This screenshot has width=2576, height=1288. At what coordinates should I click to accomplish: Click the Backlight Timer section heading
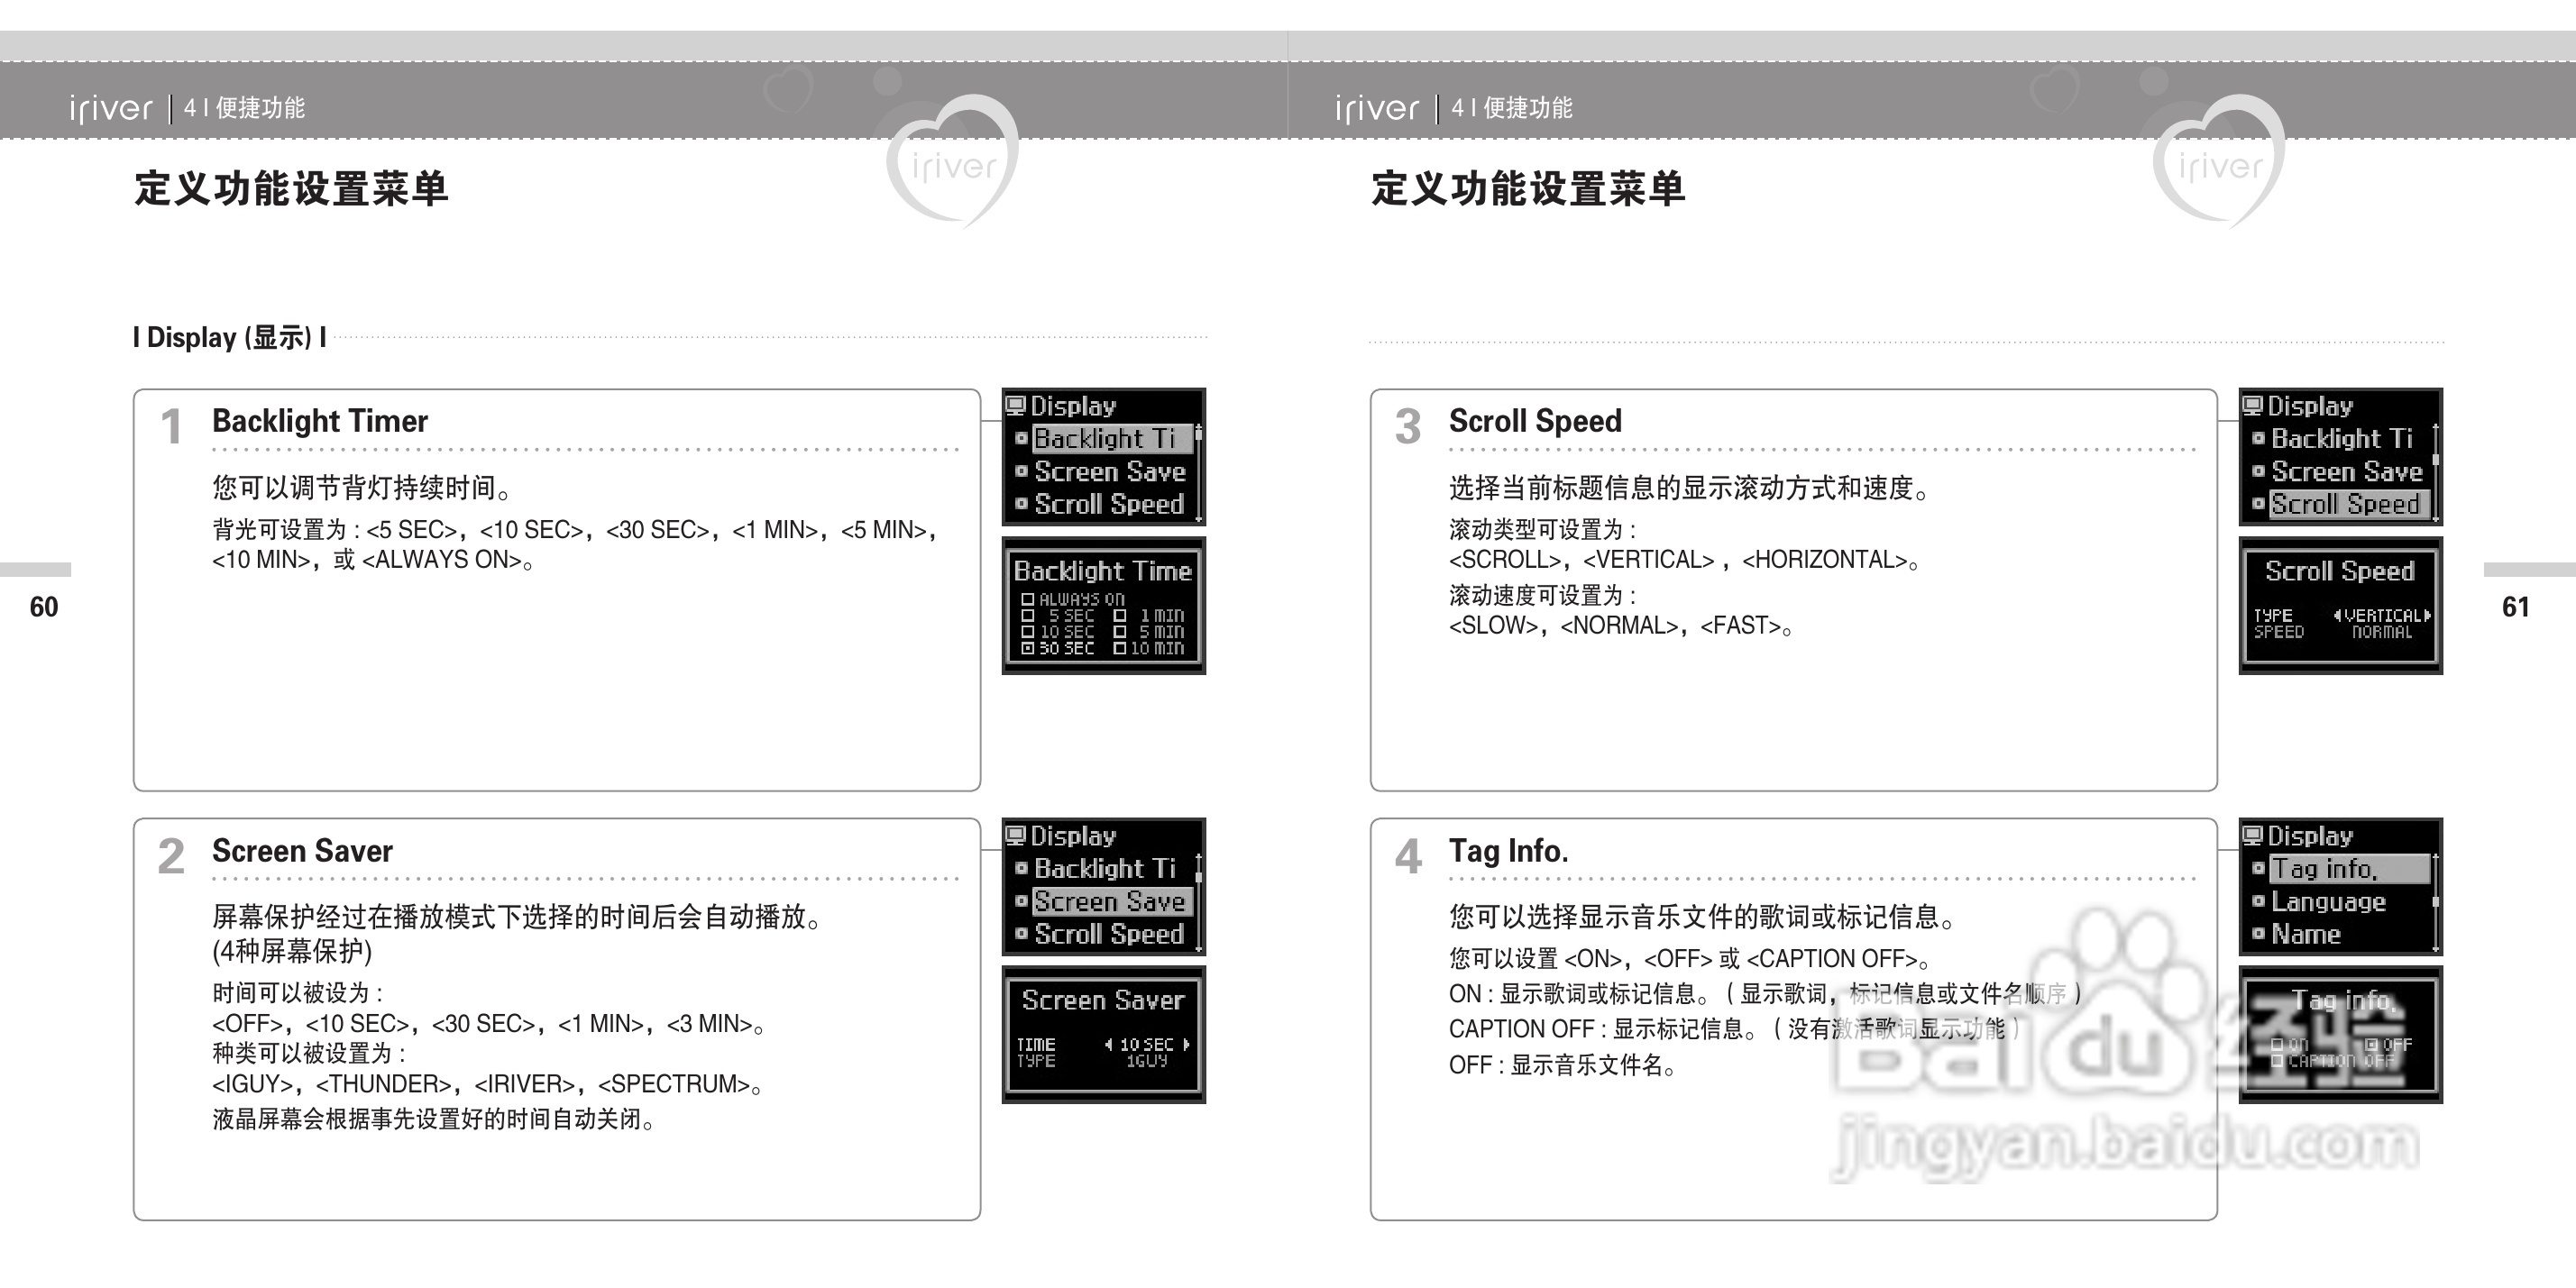click(x=320, y=421)
